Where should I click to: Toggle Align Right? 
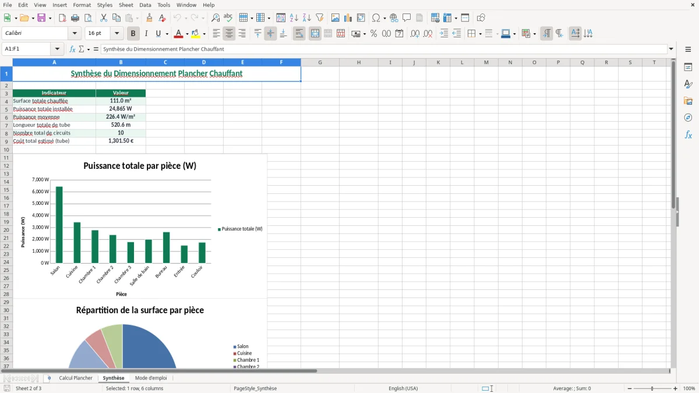click(x=242, y=34)
